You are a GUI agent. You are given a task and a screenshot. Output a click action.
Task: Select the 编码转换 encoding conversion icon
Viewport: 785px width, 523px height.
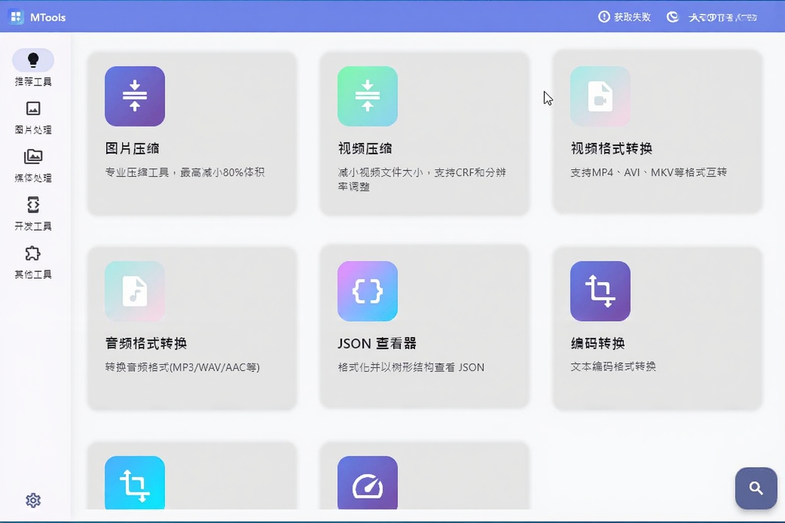tap(599, 291)
